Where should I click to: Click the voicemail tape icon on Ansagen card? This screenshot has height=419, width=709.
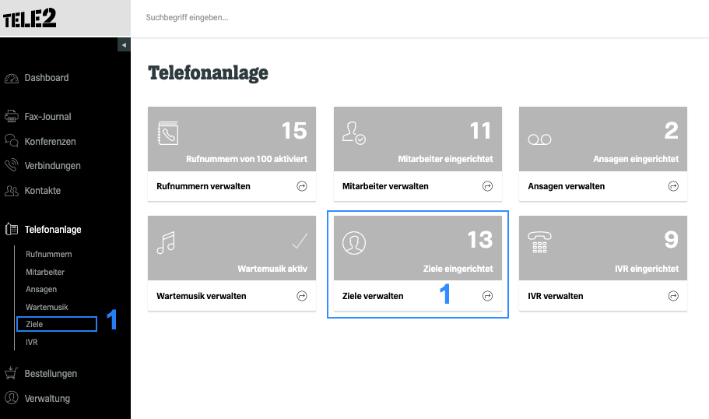tap(539, 140)
